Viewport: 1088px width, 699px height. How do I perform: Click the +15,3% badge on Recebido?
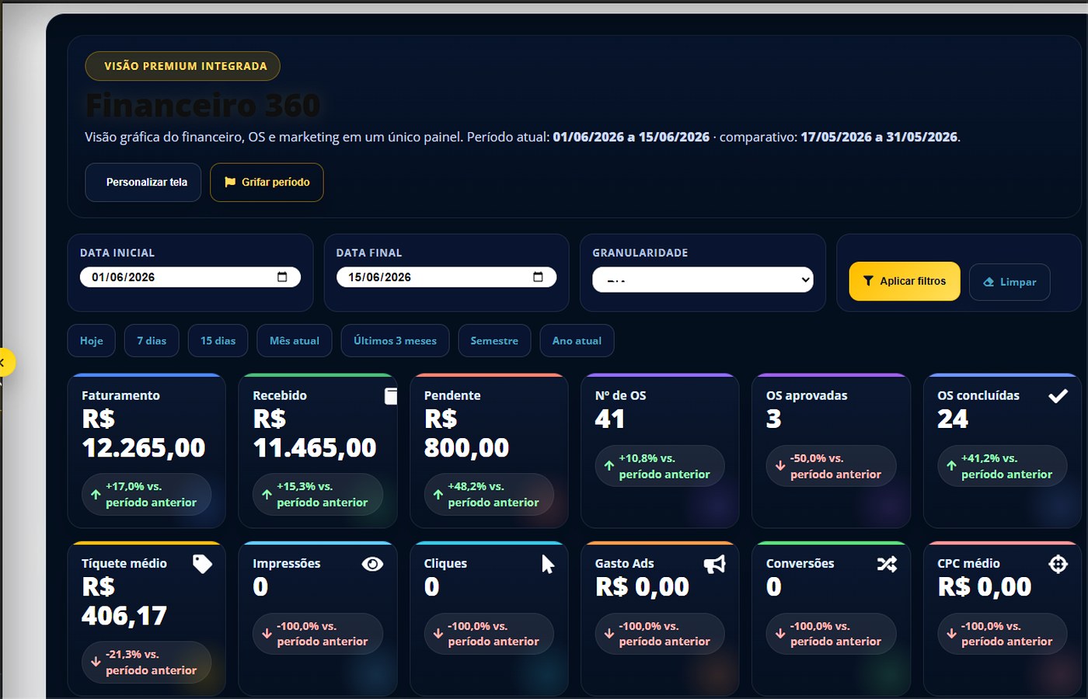coord(317,495)
